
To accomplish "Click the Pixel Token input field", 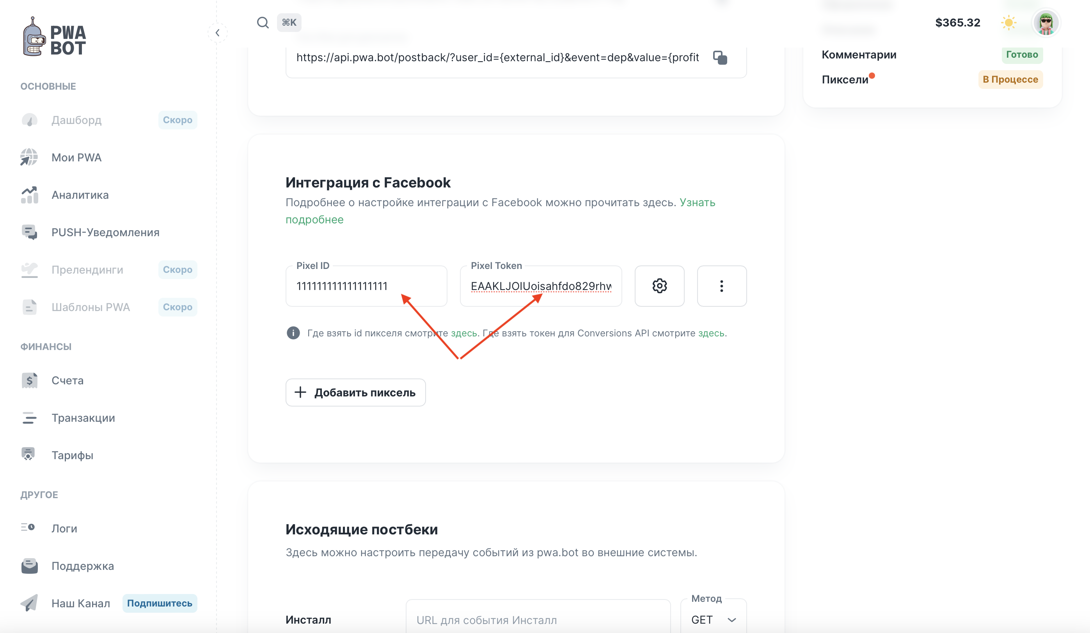I will [540, 286].
